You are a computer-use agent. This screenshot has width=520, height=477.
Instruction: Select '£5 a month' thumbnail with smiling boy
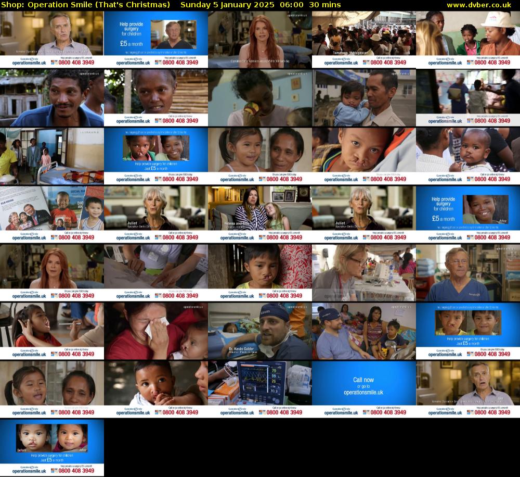(468, 215)
